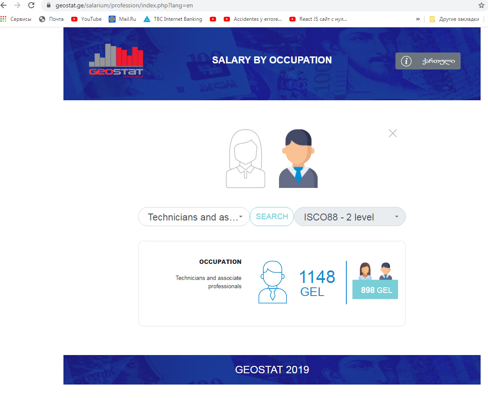Select the male gender avatar
488x398 pixels.
(298, 159)
